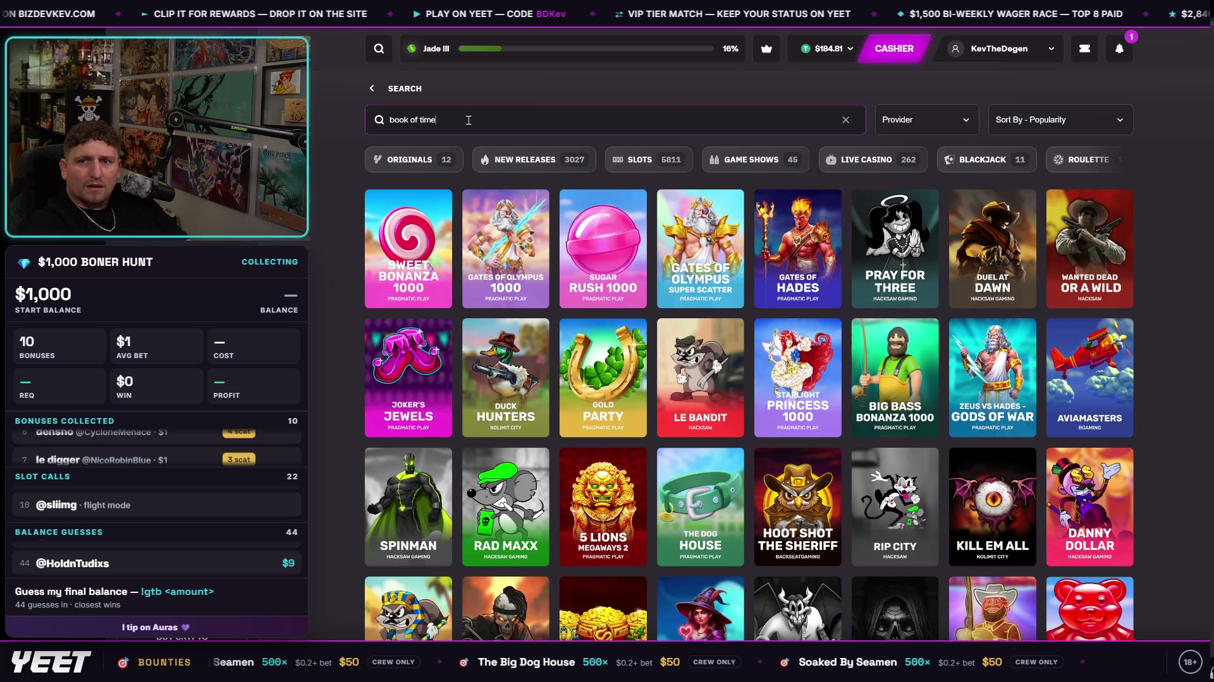Open Starlight Princess 1000 game
1214x682 pixels.
798,378
